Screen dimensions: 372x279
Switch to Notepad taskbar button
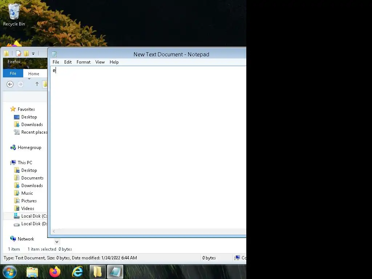point(115,272)
